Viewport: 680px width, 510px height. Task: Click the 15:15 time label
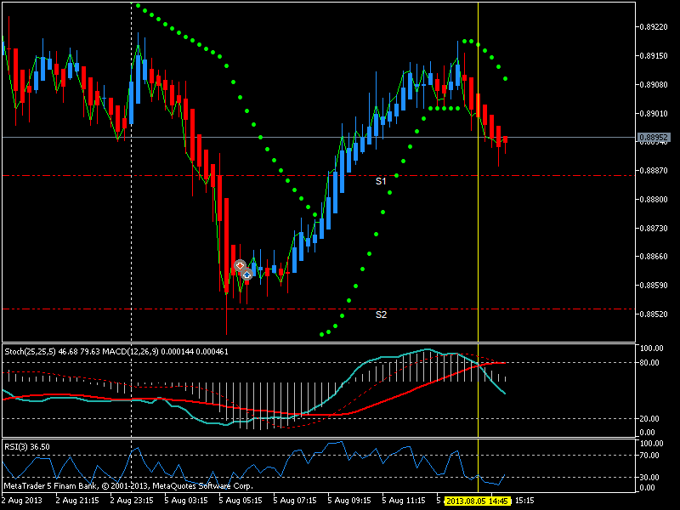pos(524,501)
